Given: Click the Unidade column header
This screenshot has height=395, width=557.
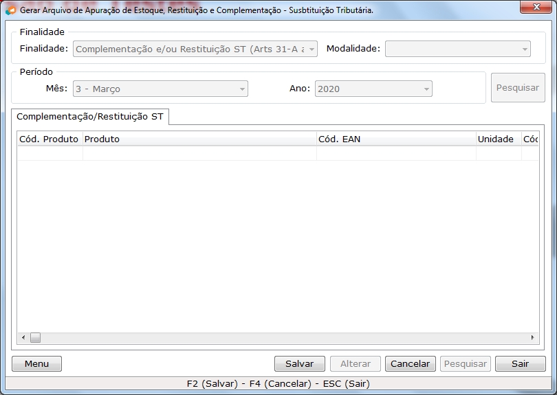Looking at the screenshot, I should click(496, 139).
